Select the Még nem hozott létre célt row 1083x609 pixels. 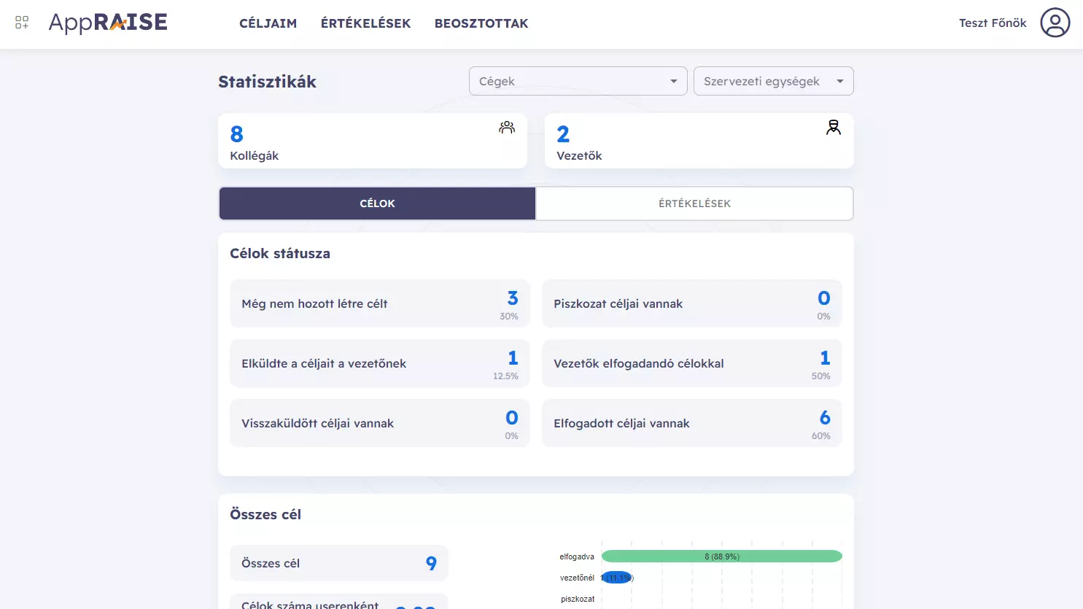[380, 303]
